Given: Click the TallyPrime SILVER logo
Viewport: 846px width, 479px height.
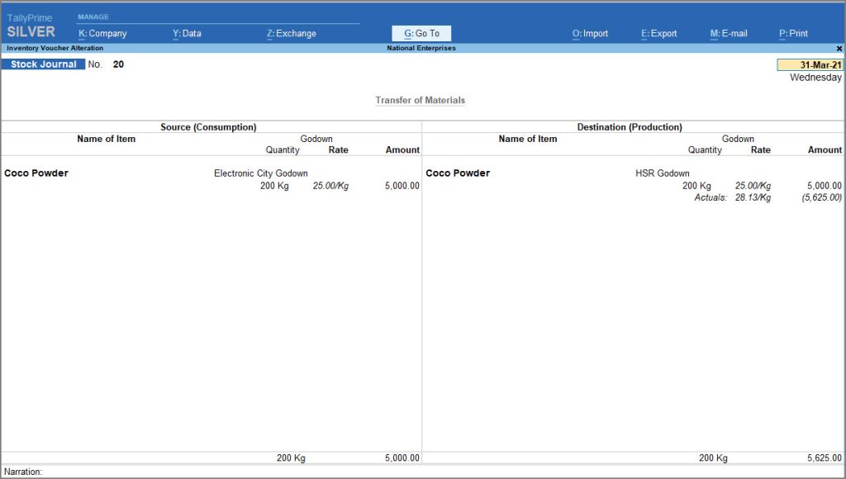Looking at the screenshot, I should point(31,25).
